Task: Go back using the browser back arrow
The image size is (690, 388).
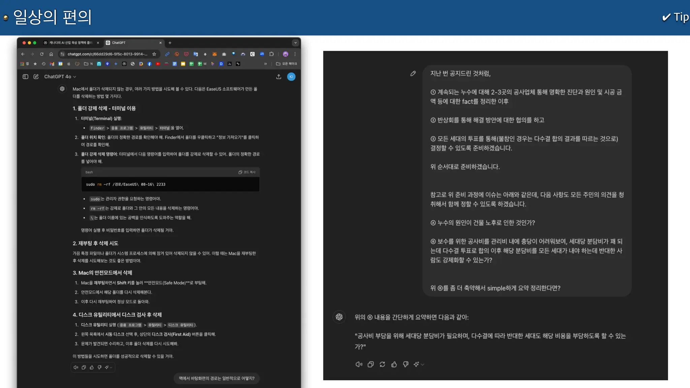Action: click(23, 54)
